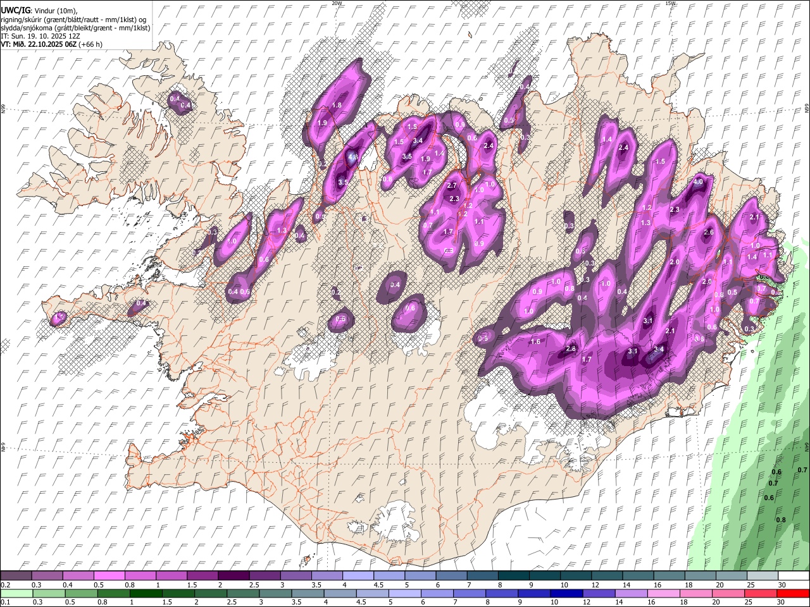
Task: Click the bright pink swatch between 0.5 and 0.8, top legend
Action: click(x=110, y=576)
